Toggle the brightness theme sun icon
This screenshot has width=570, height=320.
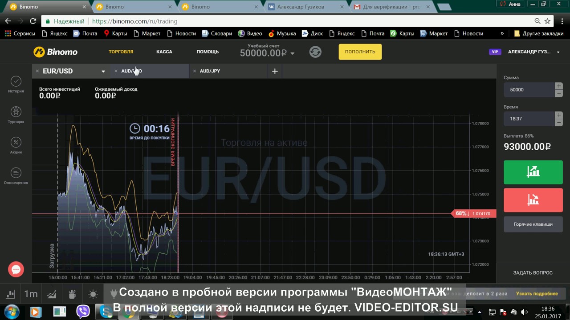[93, 294]
